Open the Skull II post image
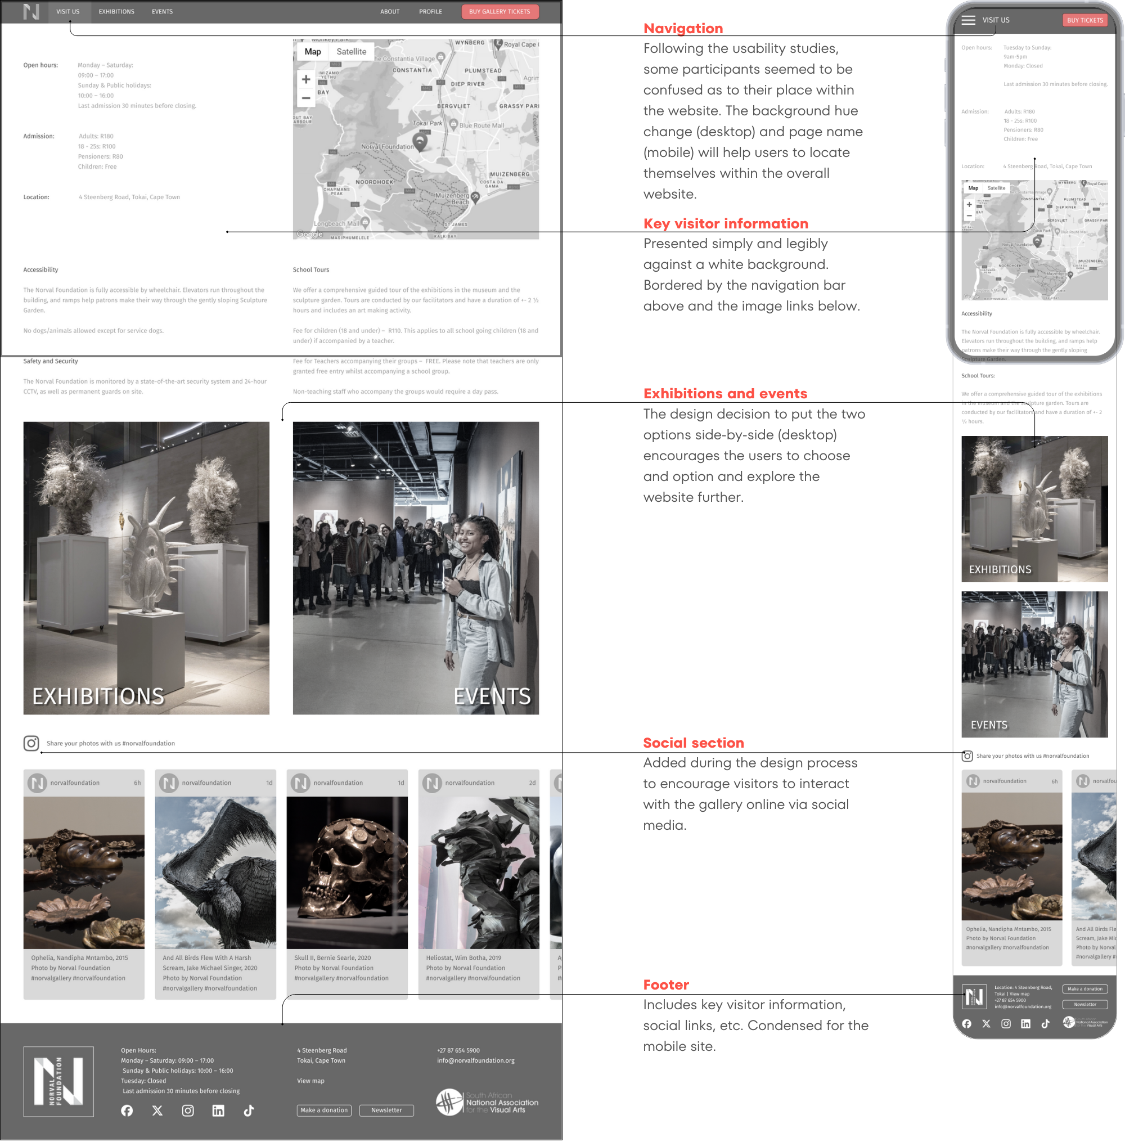 click(x=348, y=873)
